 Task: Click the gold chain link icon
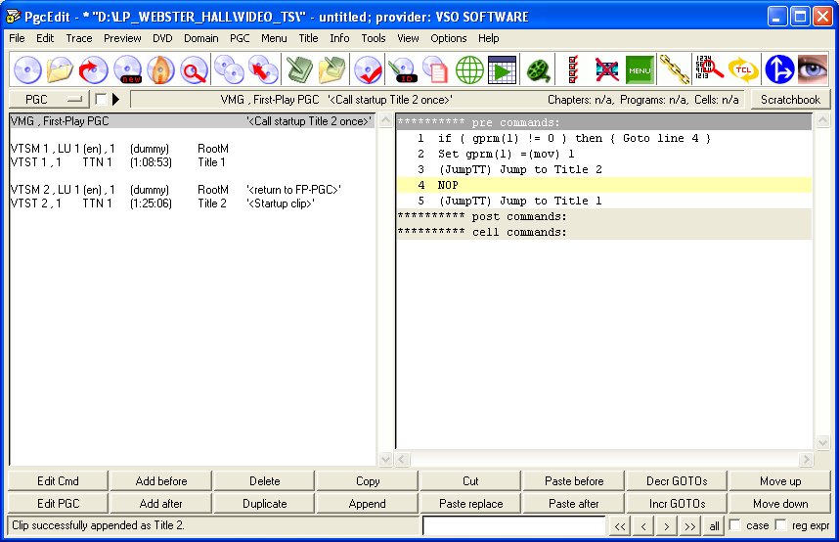point(674,70)
